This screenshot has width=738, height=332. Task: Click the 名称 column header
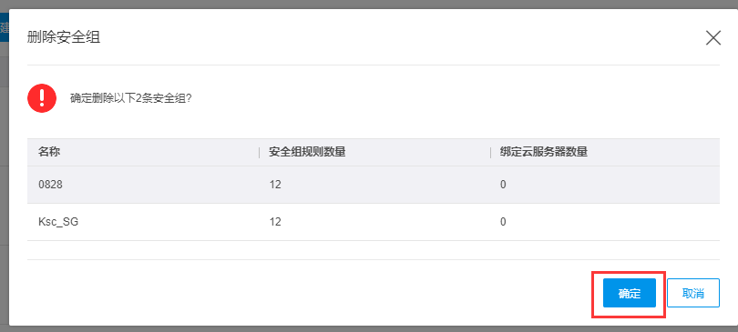click(x=49, y=152)
